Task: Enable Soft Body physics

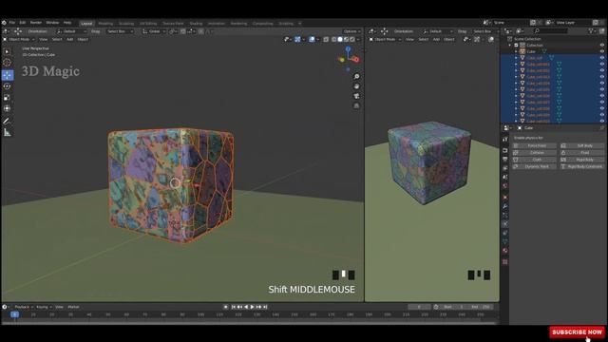Action: 582,145
